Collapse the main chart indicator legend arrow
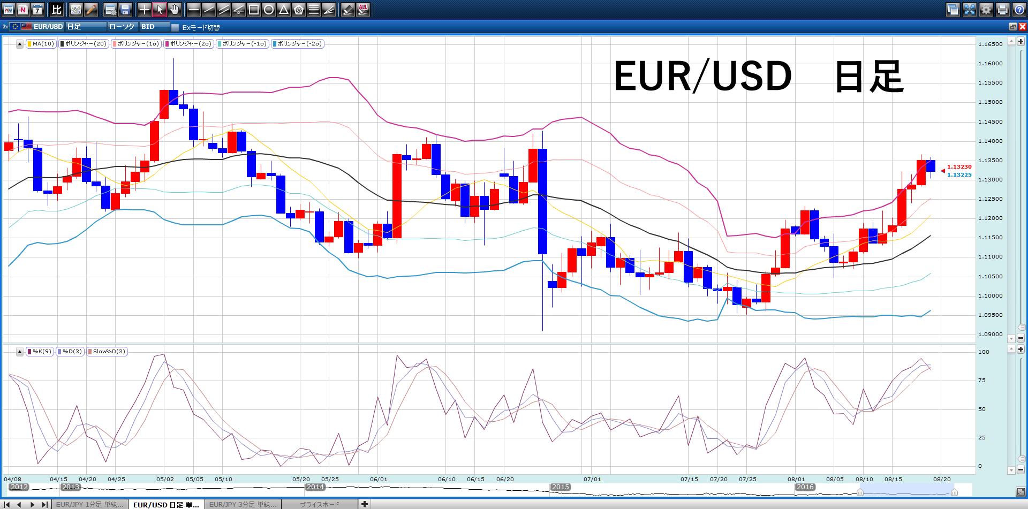The width and height of the screenshot is (1028, 509). pyautogui.click(x=20, y=44)
